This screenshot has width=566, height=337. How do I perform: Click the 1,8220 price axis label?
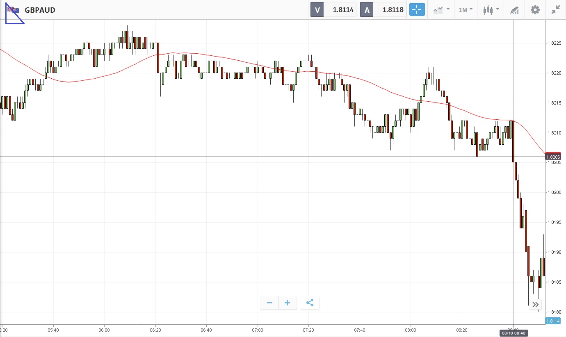[x=555, y=73]
